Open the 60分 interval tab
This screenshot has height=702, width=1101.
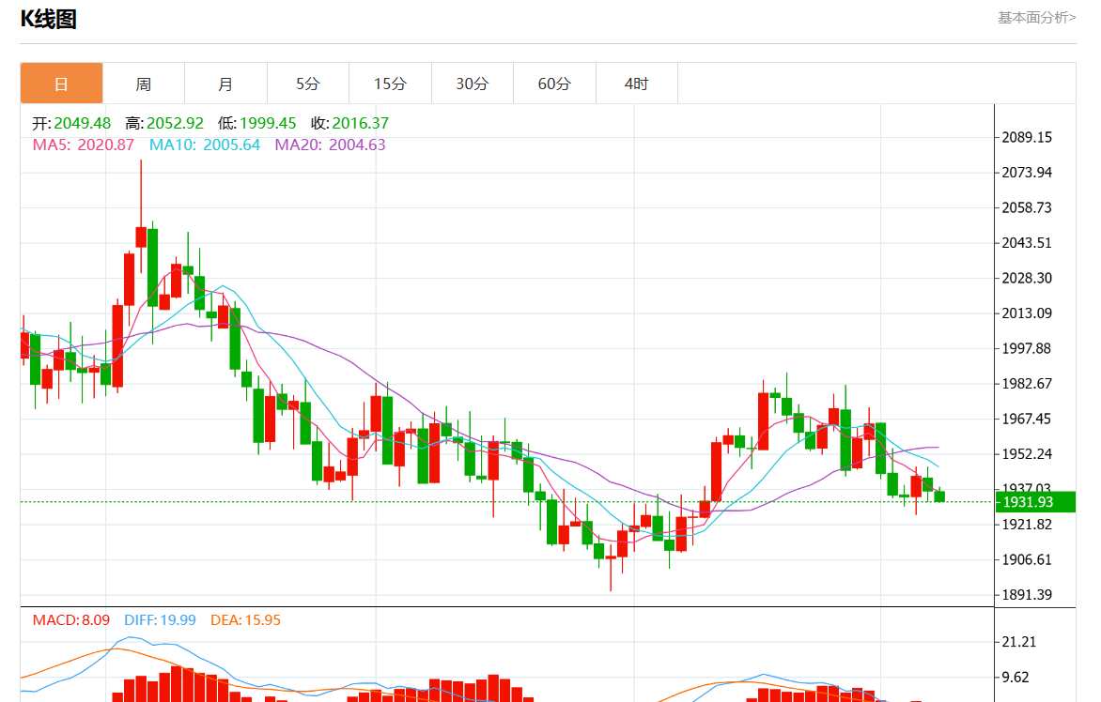tap(554, 84)
